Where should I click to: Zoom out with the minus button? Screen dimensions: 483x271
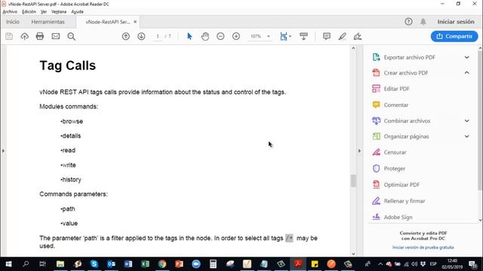[x=220, y=36]
